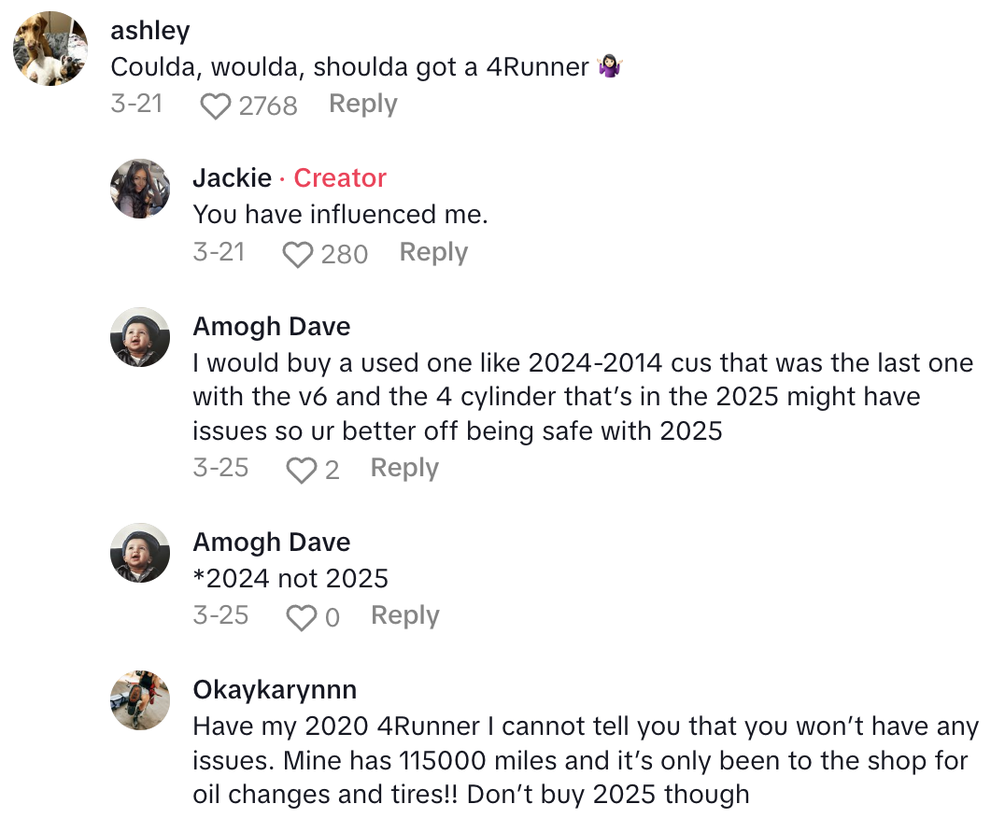Click the Jackie username
The image size is (1005, 818).
coord(232,177)
